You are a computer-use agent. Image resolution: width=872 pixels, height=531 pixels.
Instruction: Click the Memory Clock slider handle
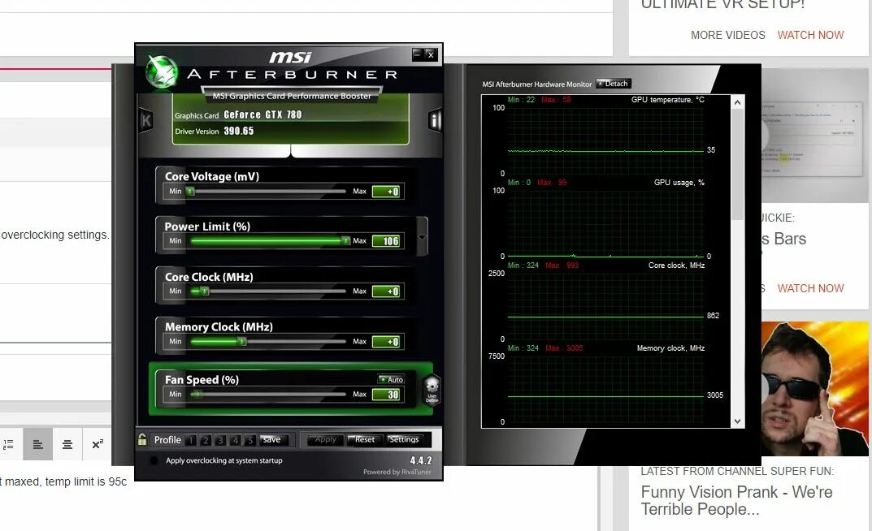tap(242, 342)
